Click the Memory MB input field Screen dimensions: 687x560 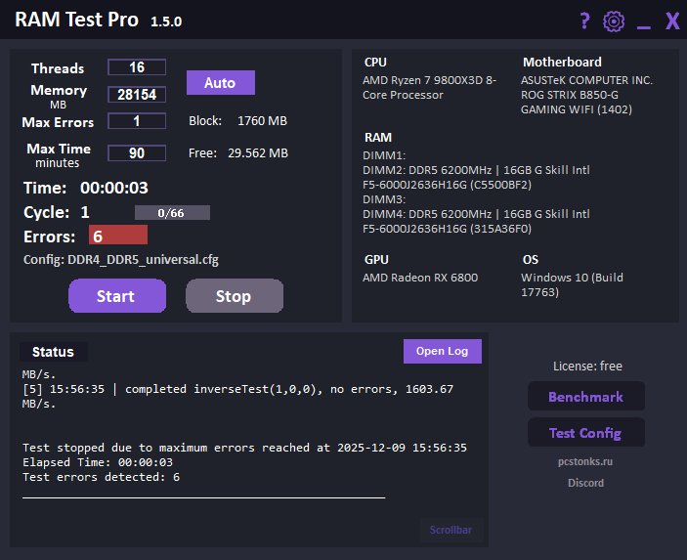[137, 94]
